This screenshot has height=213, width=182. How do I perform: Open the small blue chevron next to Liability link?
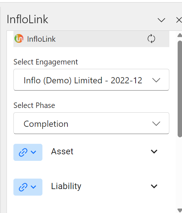point(33,187)
